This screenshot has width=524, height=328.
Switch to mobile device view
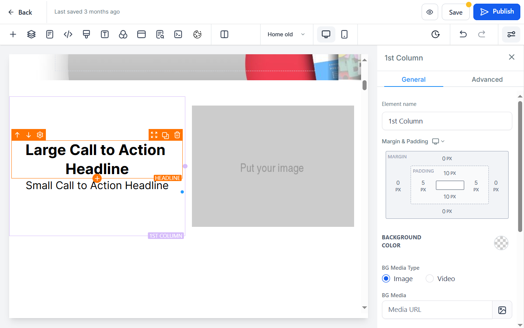(x=344, y=34)
